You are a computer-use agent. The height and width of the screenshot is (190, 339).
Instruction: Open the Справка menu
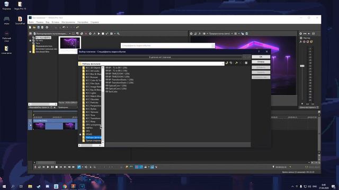pos(94,22)
